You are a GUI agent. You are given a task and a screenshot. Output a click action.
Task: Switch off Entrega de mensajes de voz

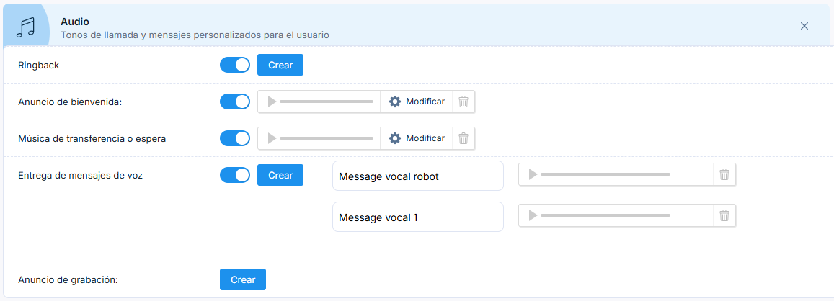pos(235,175)
